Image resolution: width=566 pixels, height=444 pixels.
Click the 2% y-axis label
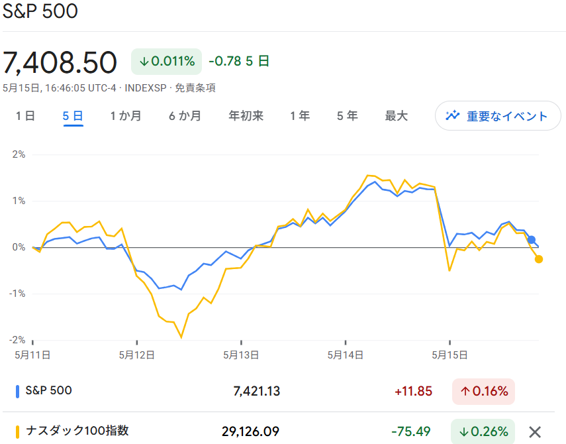19,154
